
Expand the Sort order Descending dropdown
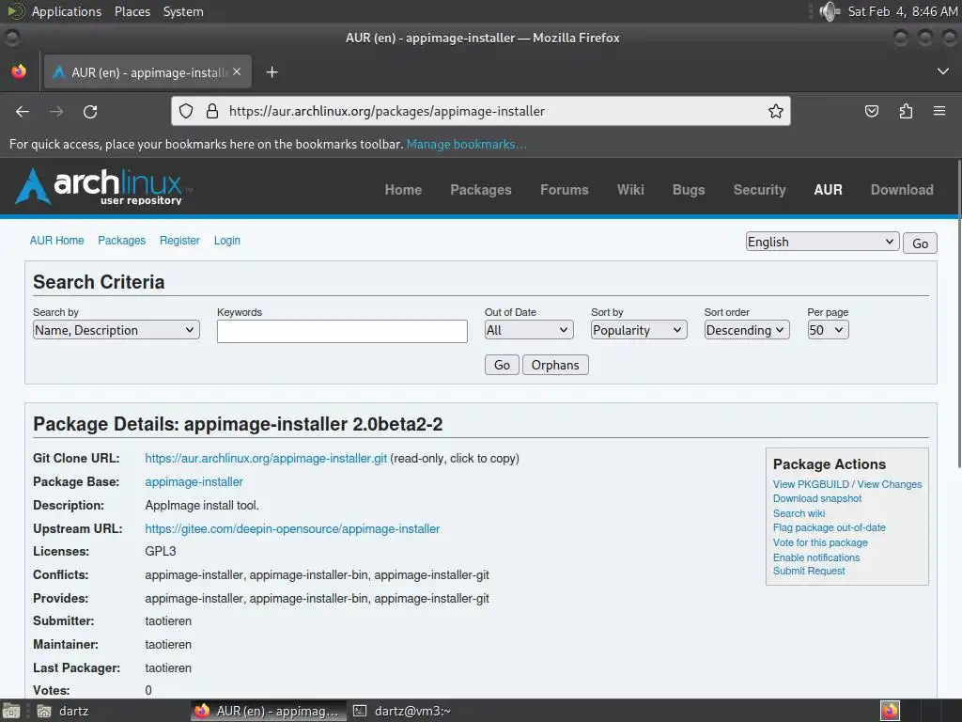click(x=747, y=330)
